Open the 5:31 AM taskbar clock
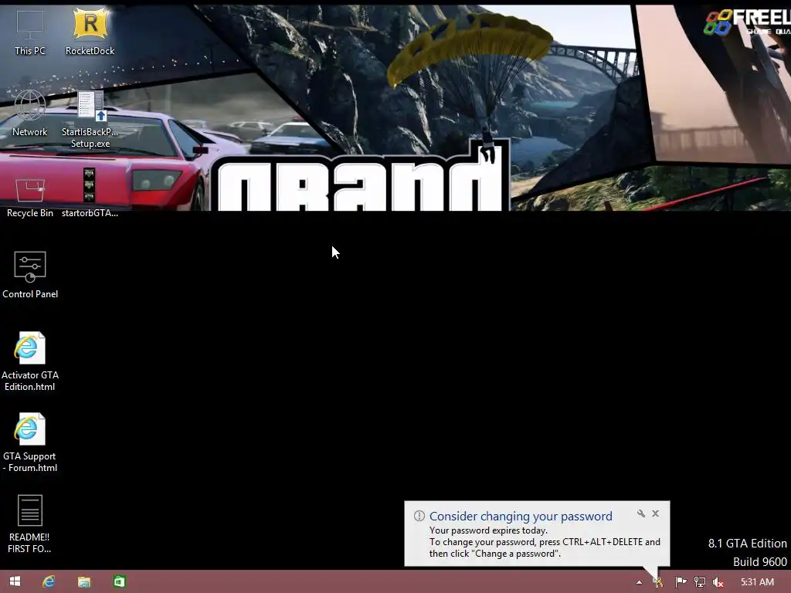This screenshot has width=791, height=593. click(757, 582)
